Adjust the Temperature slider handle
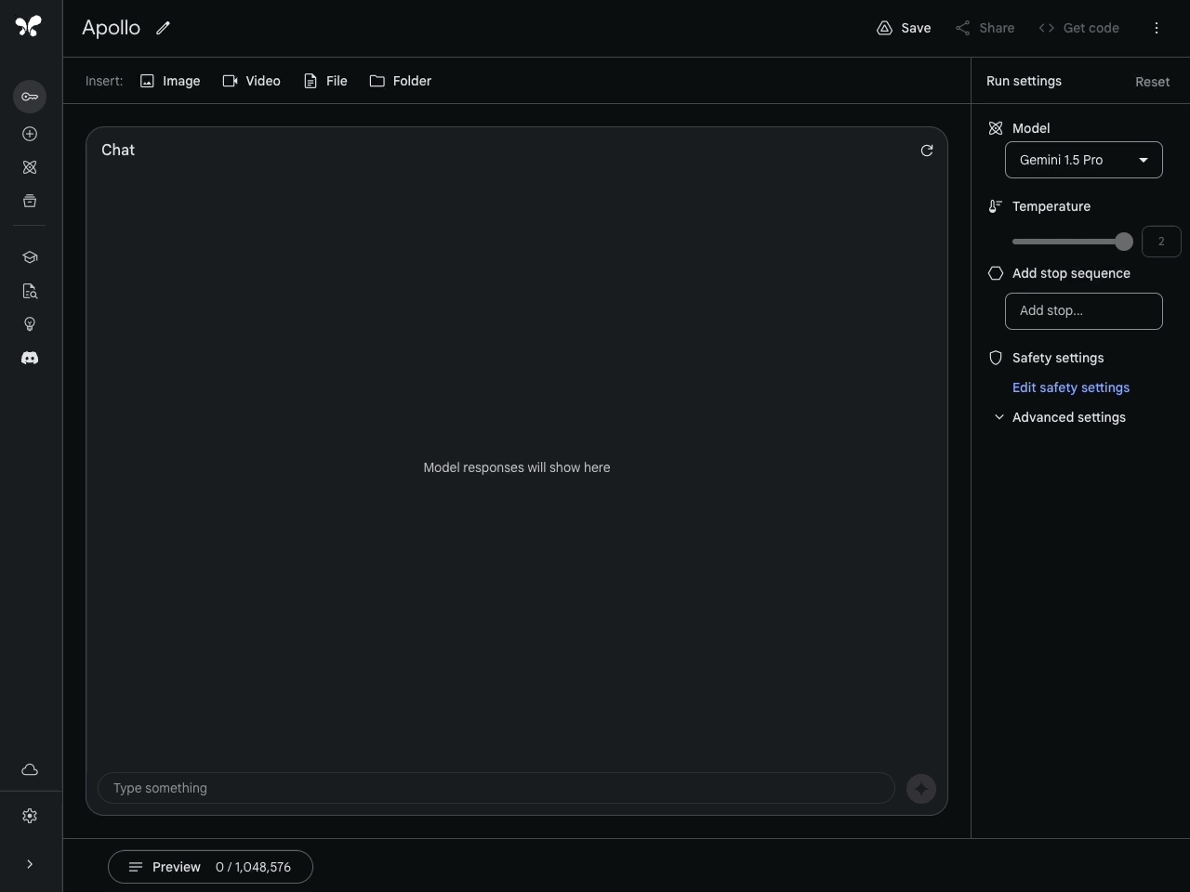Screen dimensions: 1190x892 tap(1124, 242)
